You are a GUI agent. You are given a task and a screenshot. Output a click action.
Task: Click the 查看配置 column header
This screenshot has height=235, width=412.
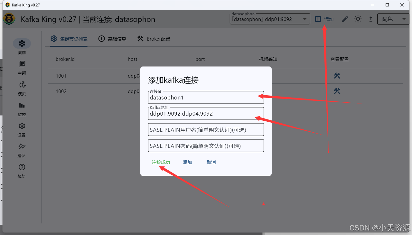340,59
